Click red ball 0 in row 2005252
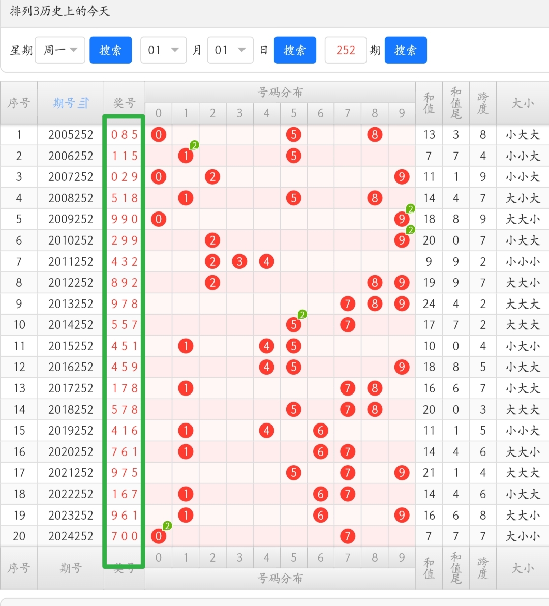The width and height of the screenshot is (549, 606). (159, 135)
